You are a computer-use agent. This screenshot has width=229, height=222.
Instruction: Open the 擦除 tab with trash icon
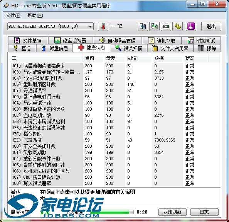coord(207,48)
